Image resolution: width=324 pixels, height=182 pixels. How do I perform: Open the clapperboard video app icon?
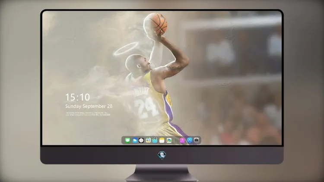(155, 140)
